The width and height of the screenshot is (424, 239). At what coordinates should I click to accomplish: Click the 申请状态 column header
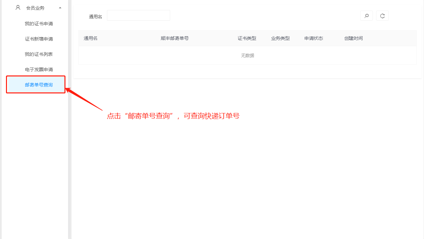point(313,38)
